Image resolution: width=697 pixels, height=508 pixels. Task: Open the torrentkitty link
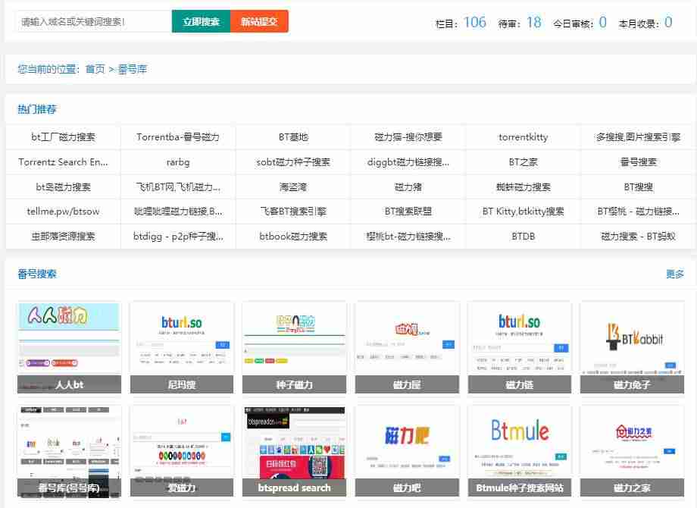tap(524, 137)
